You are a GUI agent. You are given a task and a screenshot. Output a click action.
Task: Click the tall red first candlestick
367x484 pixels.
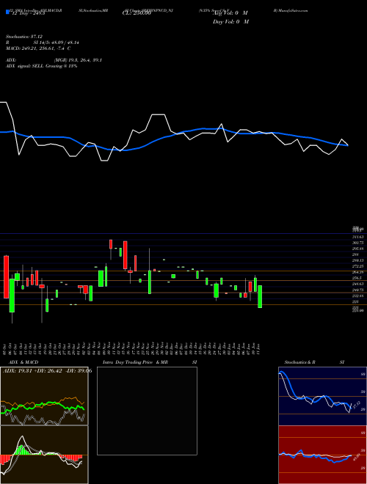[6, 277]
